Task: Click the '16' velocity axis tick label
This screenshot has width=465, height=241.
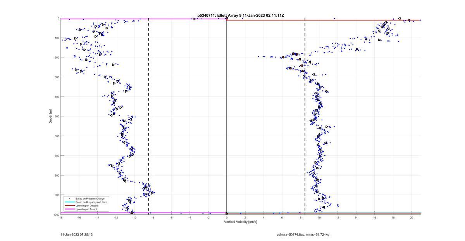Action: click(374, 218)
